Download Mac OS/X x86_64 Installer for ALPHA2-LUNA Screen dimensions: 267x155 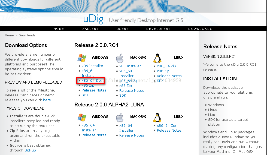[x=126, y=128]
